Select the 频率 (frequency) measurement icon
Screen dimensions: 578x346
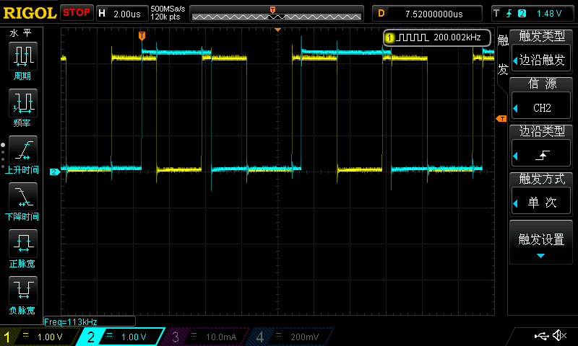[x=22, y=103]
